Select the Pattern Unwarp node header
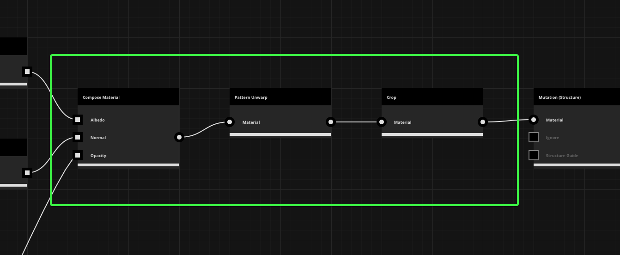This screenshot has height=255, width=620. [x=280, y=97]
